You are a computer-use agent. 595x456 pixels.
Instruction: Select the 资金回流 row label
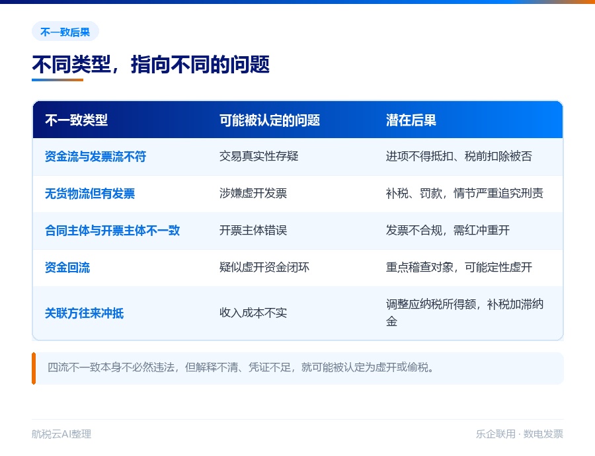coord(67,268)
